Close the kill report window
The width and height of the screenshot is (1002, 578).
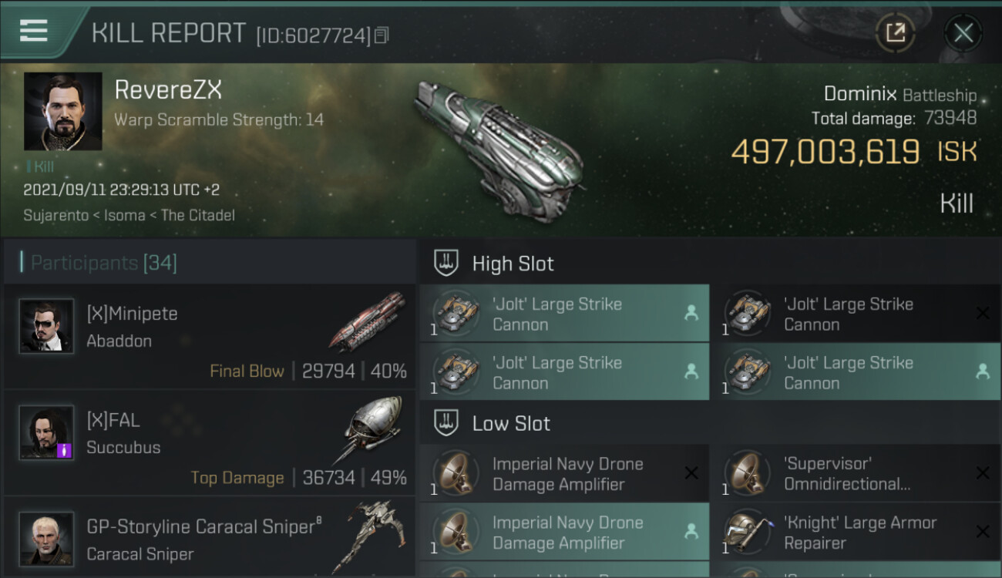(x=963, y=32)
